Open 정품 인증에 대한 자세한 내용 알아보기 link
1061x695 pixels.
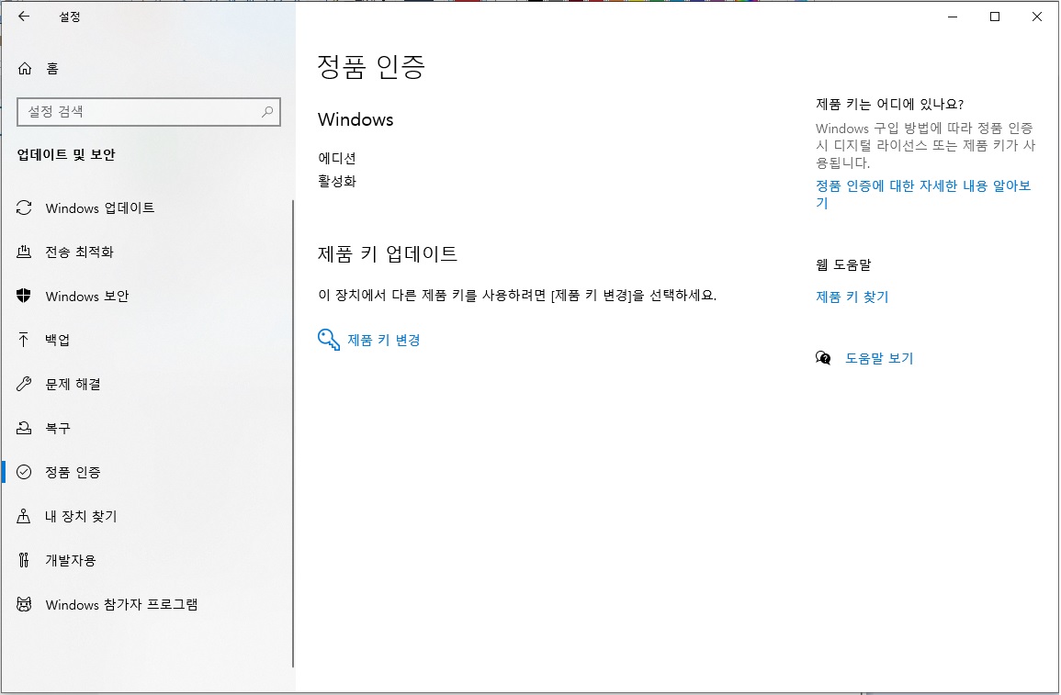(x=923, y=194)
